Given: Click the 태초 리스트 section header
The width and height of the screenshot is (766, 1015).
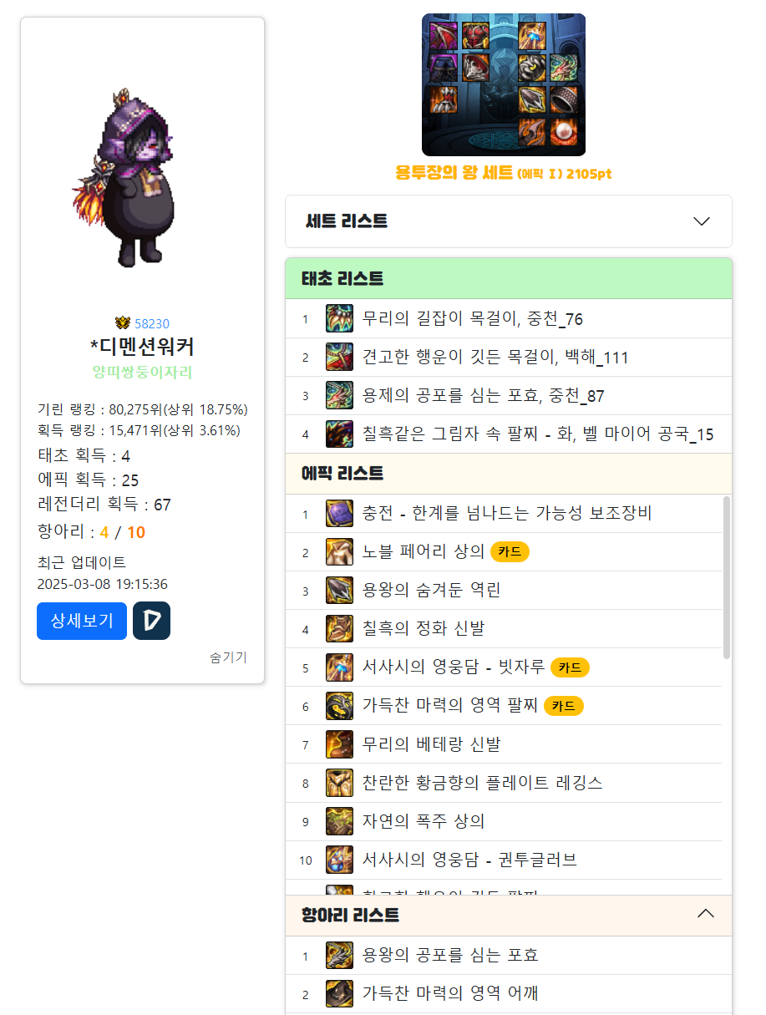Looking at the screenshot, I should tap(509, 278).
